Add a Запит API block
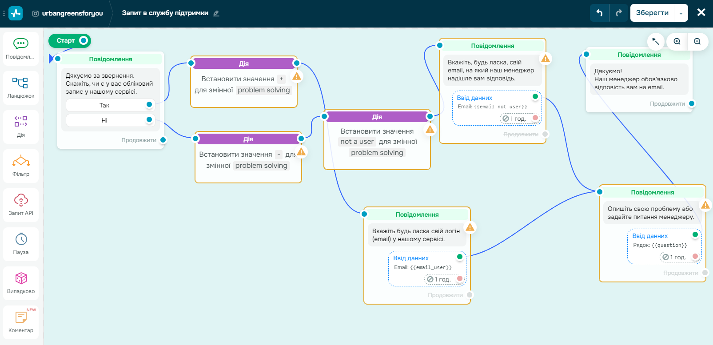The height and width of the screenshot is (345, 713). (x=20, y=205)
